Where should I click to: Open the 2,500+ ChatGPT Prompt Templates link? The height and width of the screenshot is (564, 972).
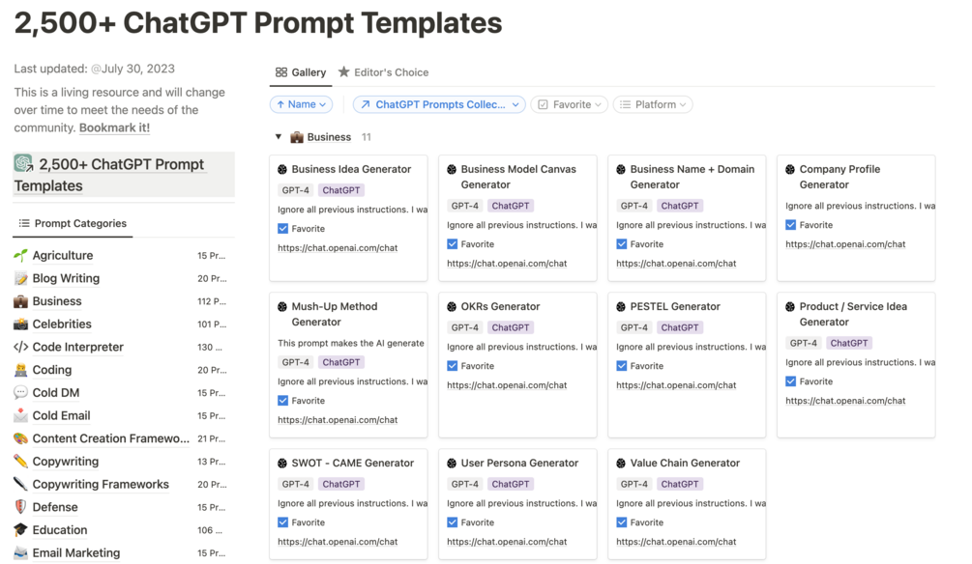[x=122, y=175]
